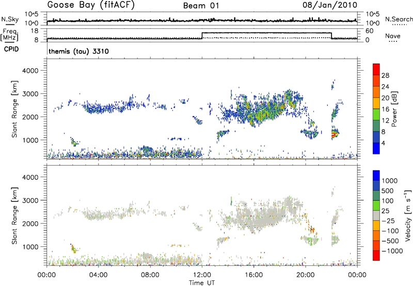Select the 2000 tick in the velocity panel
Image resolution: width=413 pixels, height=286 pixels.
click(30, 224)
